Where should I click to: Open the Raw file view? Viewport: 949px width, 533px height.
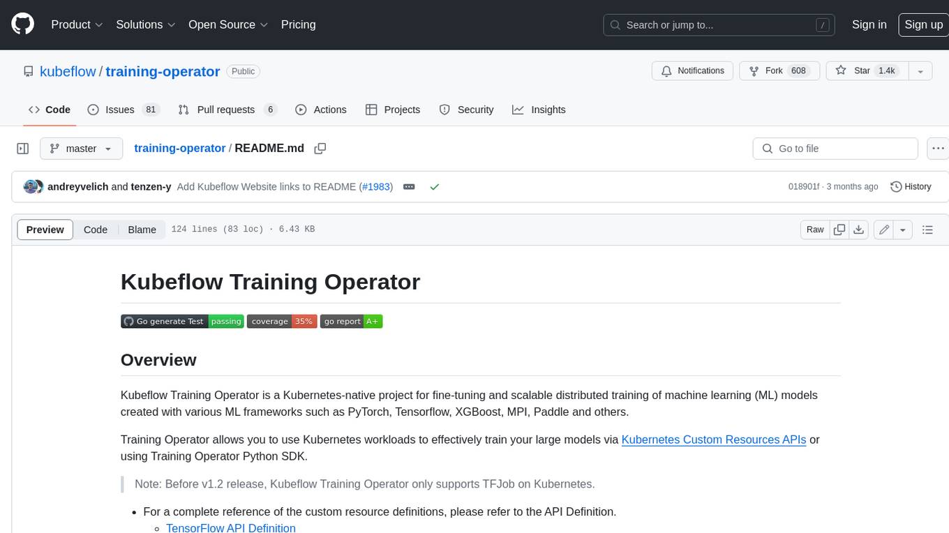point(815,230)
